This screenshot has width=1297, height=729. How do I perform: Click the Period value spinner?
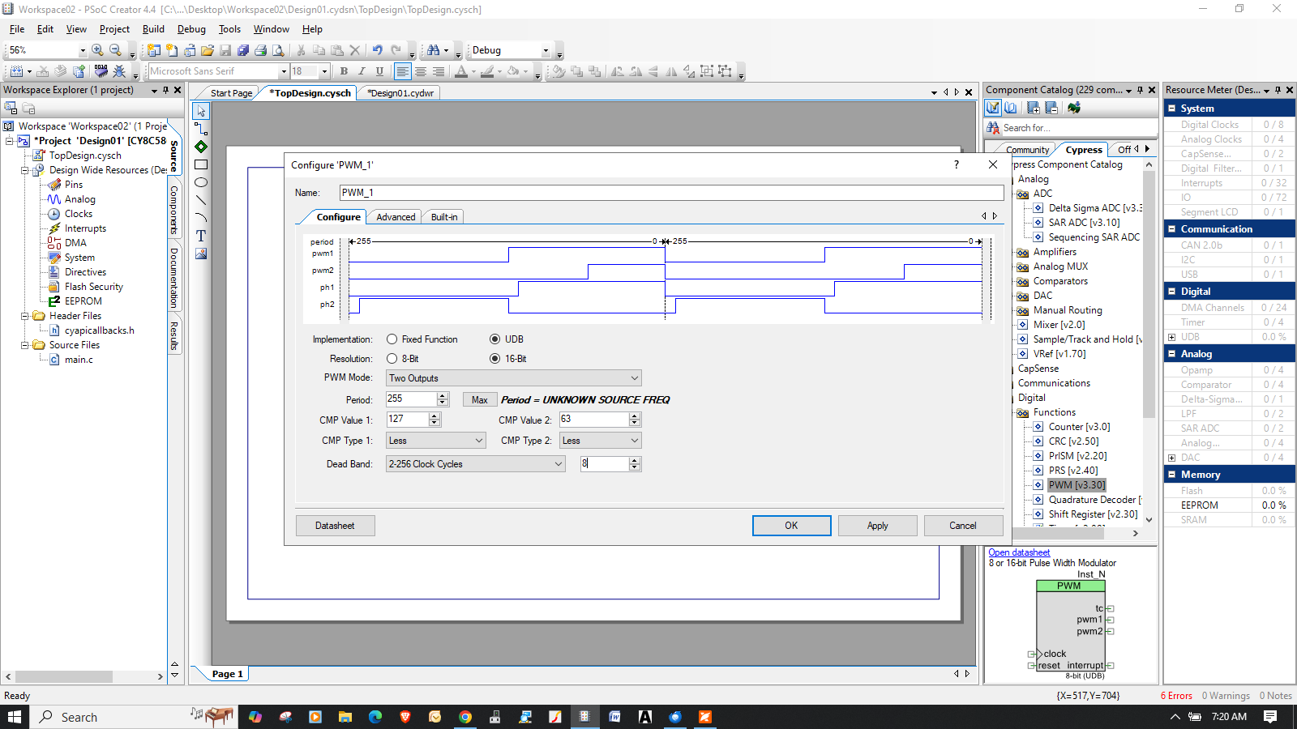click(x=443, y=399)
